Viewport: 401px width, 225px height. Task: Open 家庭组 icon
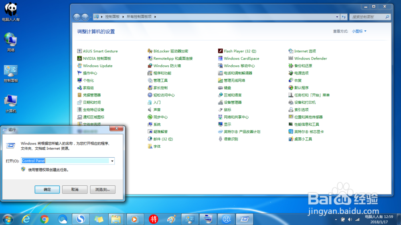(x=79, y=88)
